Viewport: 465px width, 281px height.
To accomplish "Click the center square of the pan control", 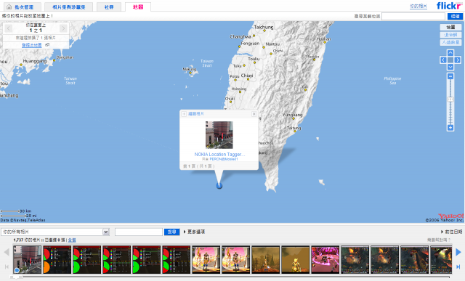I will 450,60.
